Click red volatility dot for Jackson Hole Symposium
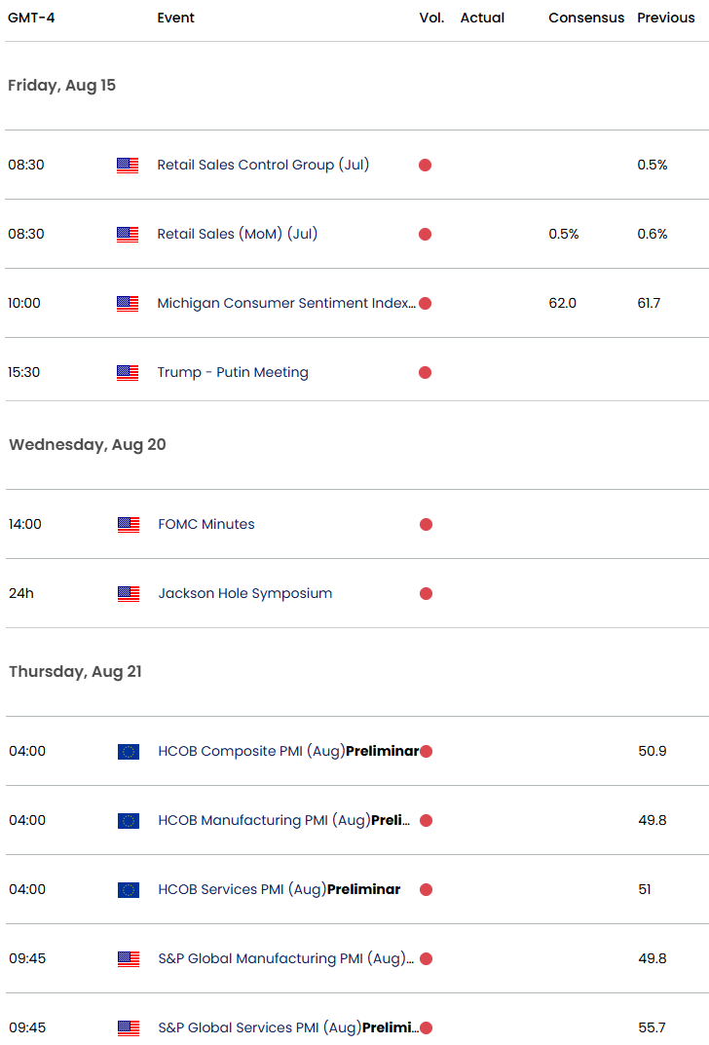Screen dimensions: 709x1045 click(427, 593)
